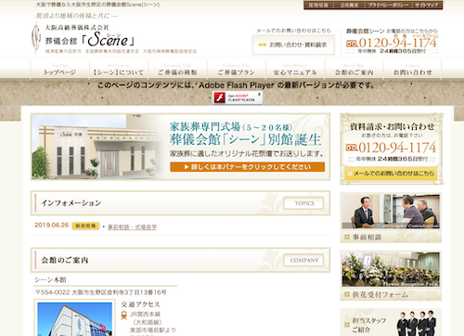Click the arrow icon beside 事前相談

pyautogui.click(x=347, y=238)
